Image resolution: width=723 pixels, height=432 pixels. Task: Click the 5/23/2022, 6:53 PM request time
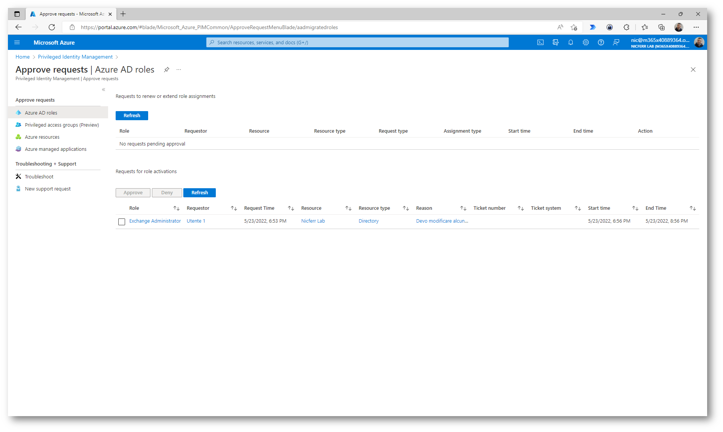click(265, 221)
